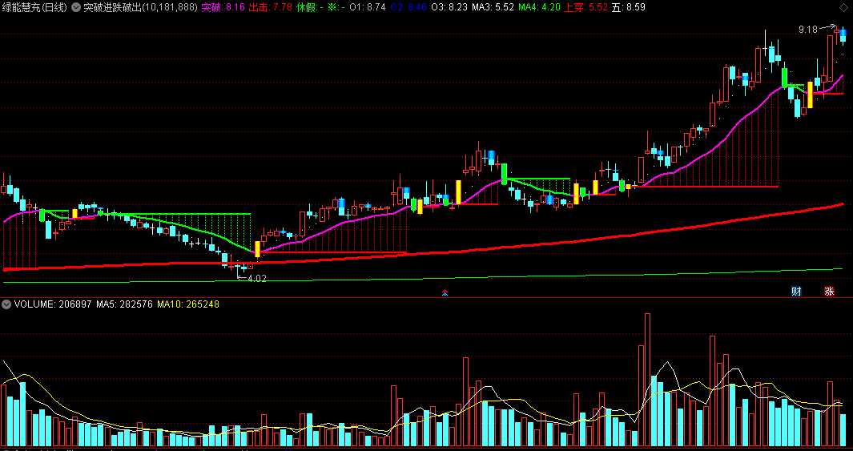Click the tallest red volume bar
The height and width of the screenshot is (451, 853).
(x=647, y=379)
